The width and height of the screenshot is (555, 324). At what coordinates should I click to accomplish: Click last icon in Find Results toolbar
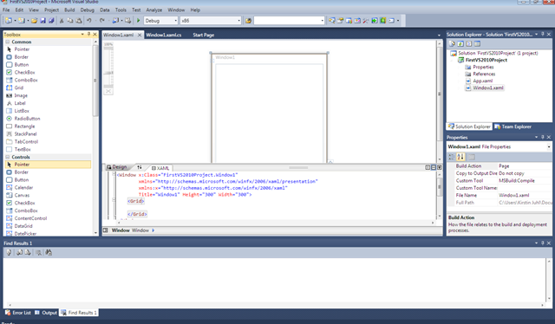coord(49,252)
